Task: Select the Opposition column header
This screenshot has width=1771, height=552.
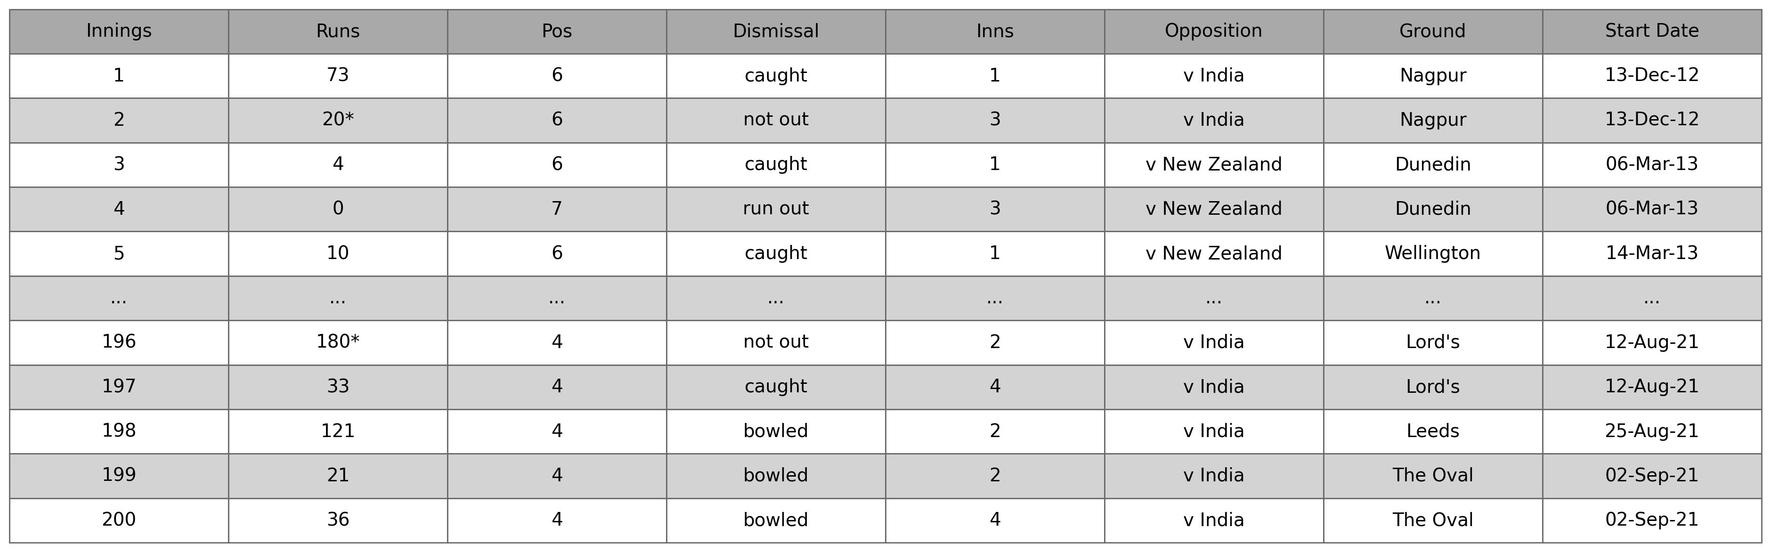Action: pos(1213,31)
